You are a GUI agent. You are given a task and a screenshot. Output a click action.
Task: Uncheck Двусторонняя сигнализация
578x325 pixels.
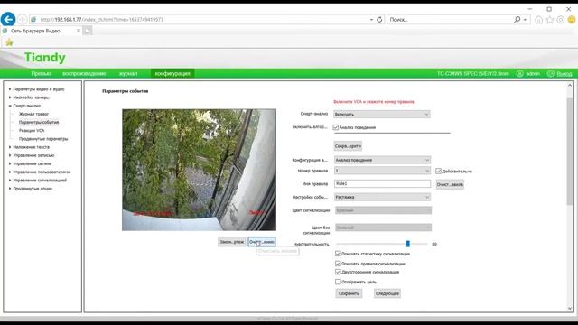click(338, 272)
